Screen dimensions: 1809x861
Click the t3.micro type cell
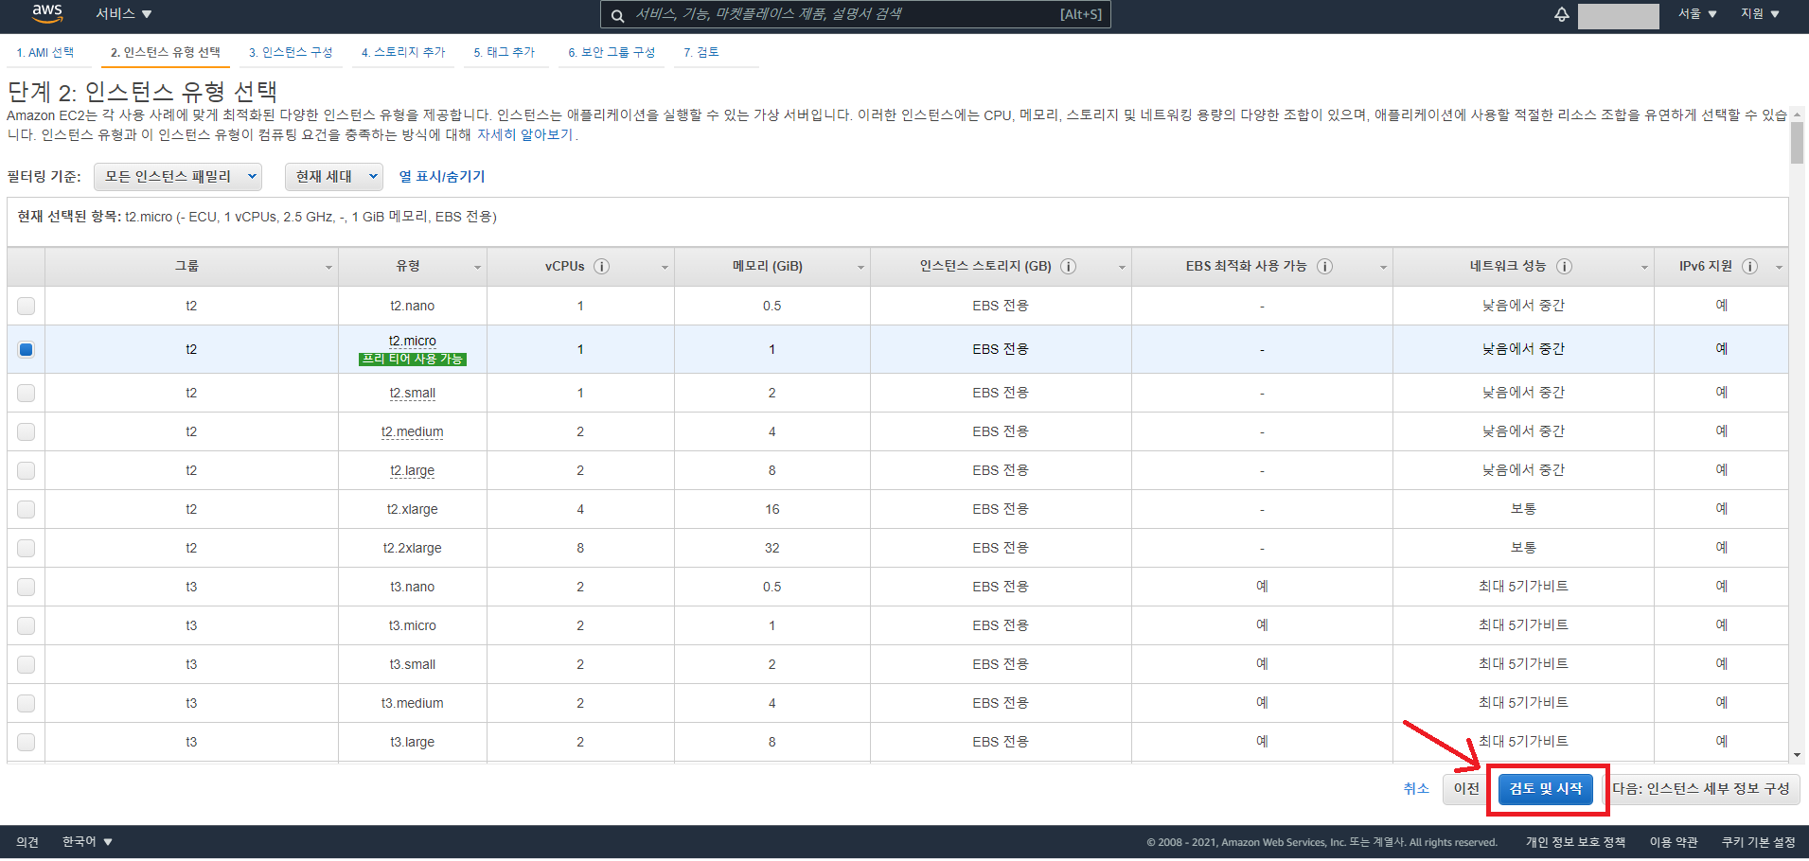tap(413, 625)
